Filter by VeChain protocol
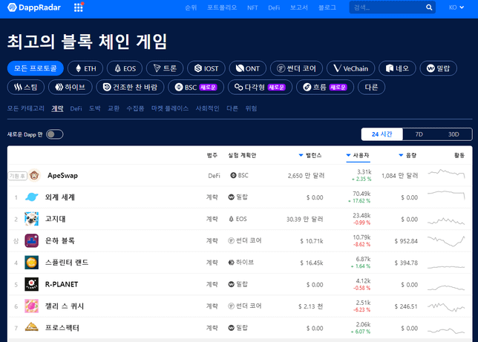Viewport: 478px width, 342px height. 350,68
